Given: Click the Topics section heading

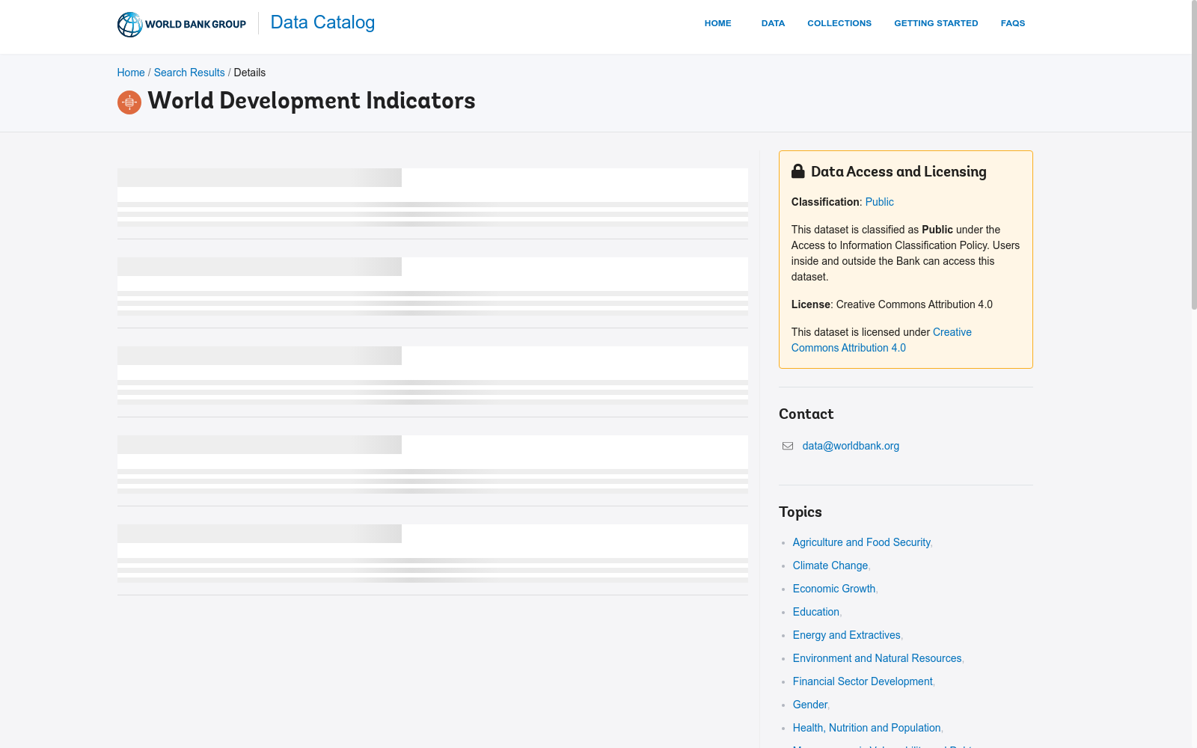Looking at the screenshot, I should [x=800, y=512].
